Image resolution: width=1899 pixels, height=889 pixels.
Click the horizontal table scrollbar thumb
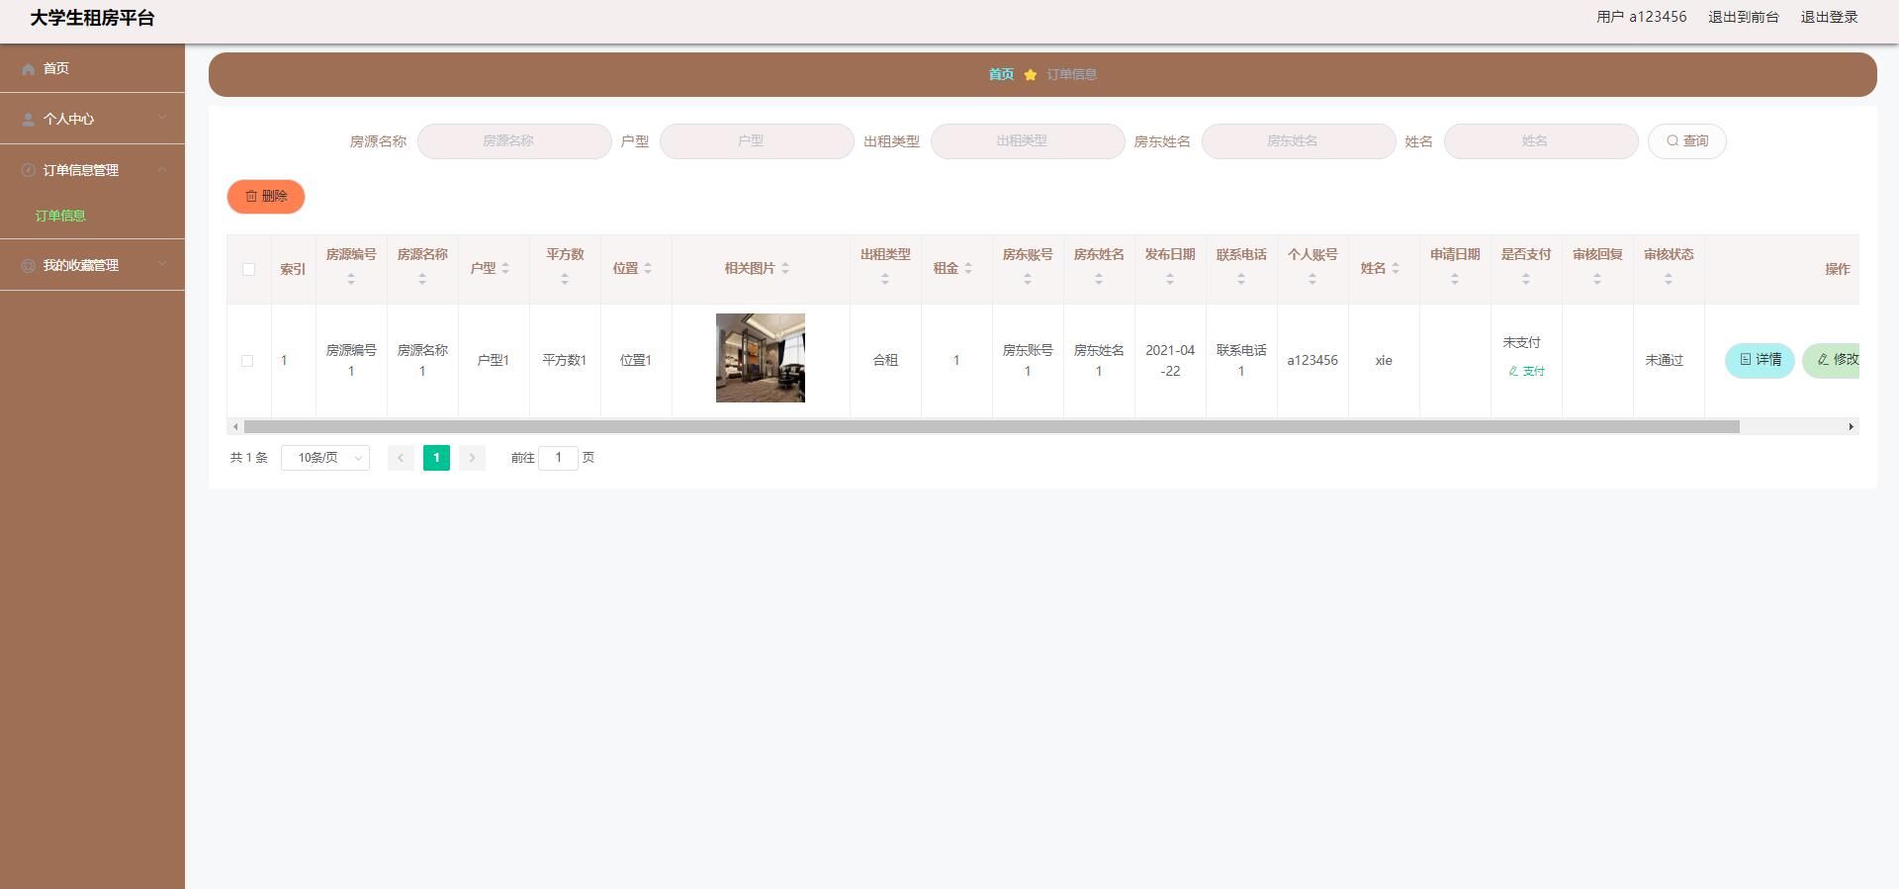(x=991, y=427)
